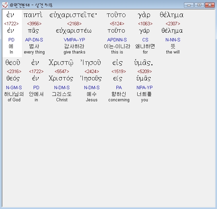Click English gloss 'this is'

(117, 52)
